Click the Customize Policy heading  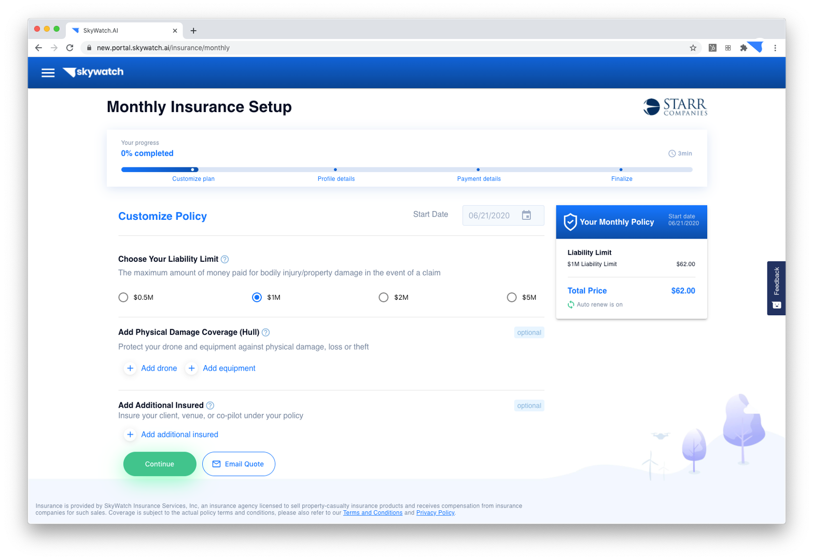pos(162,216)
